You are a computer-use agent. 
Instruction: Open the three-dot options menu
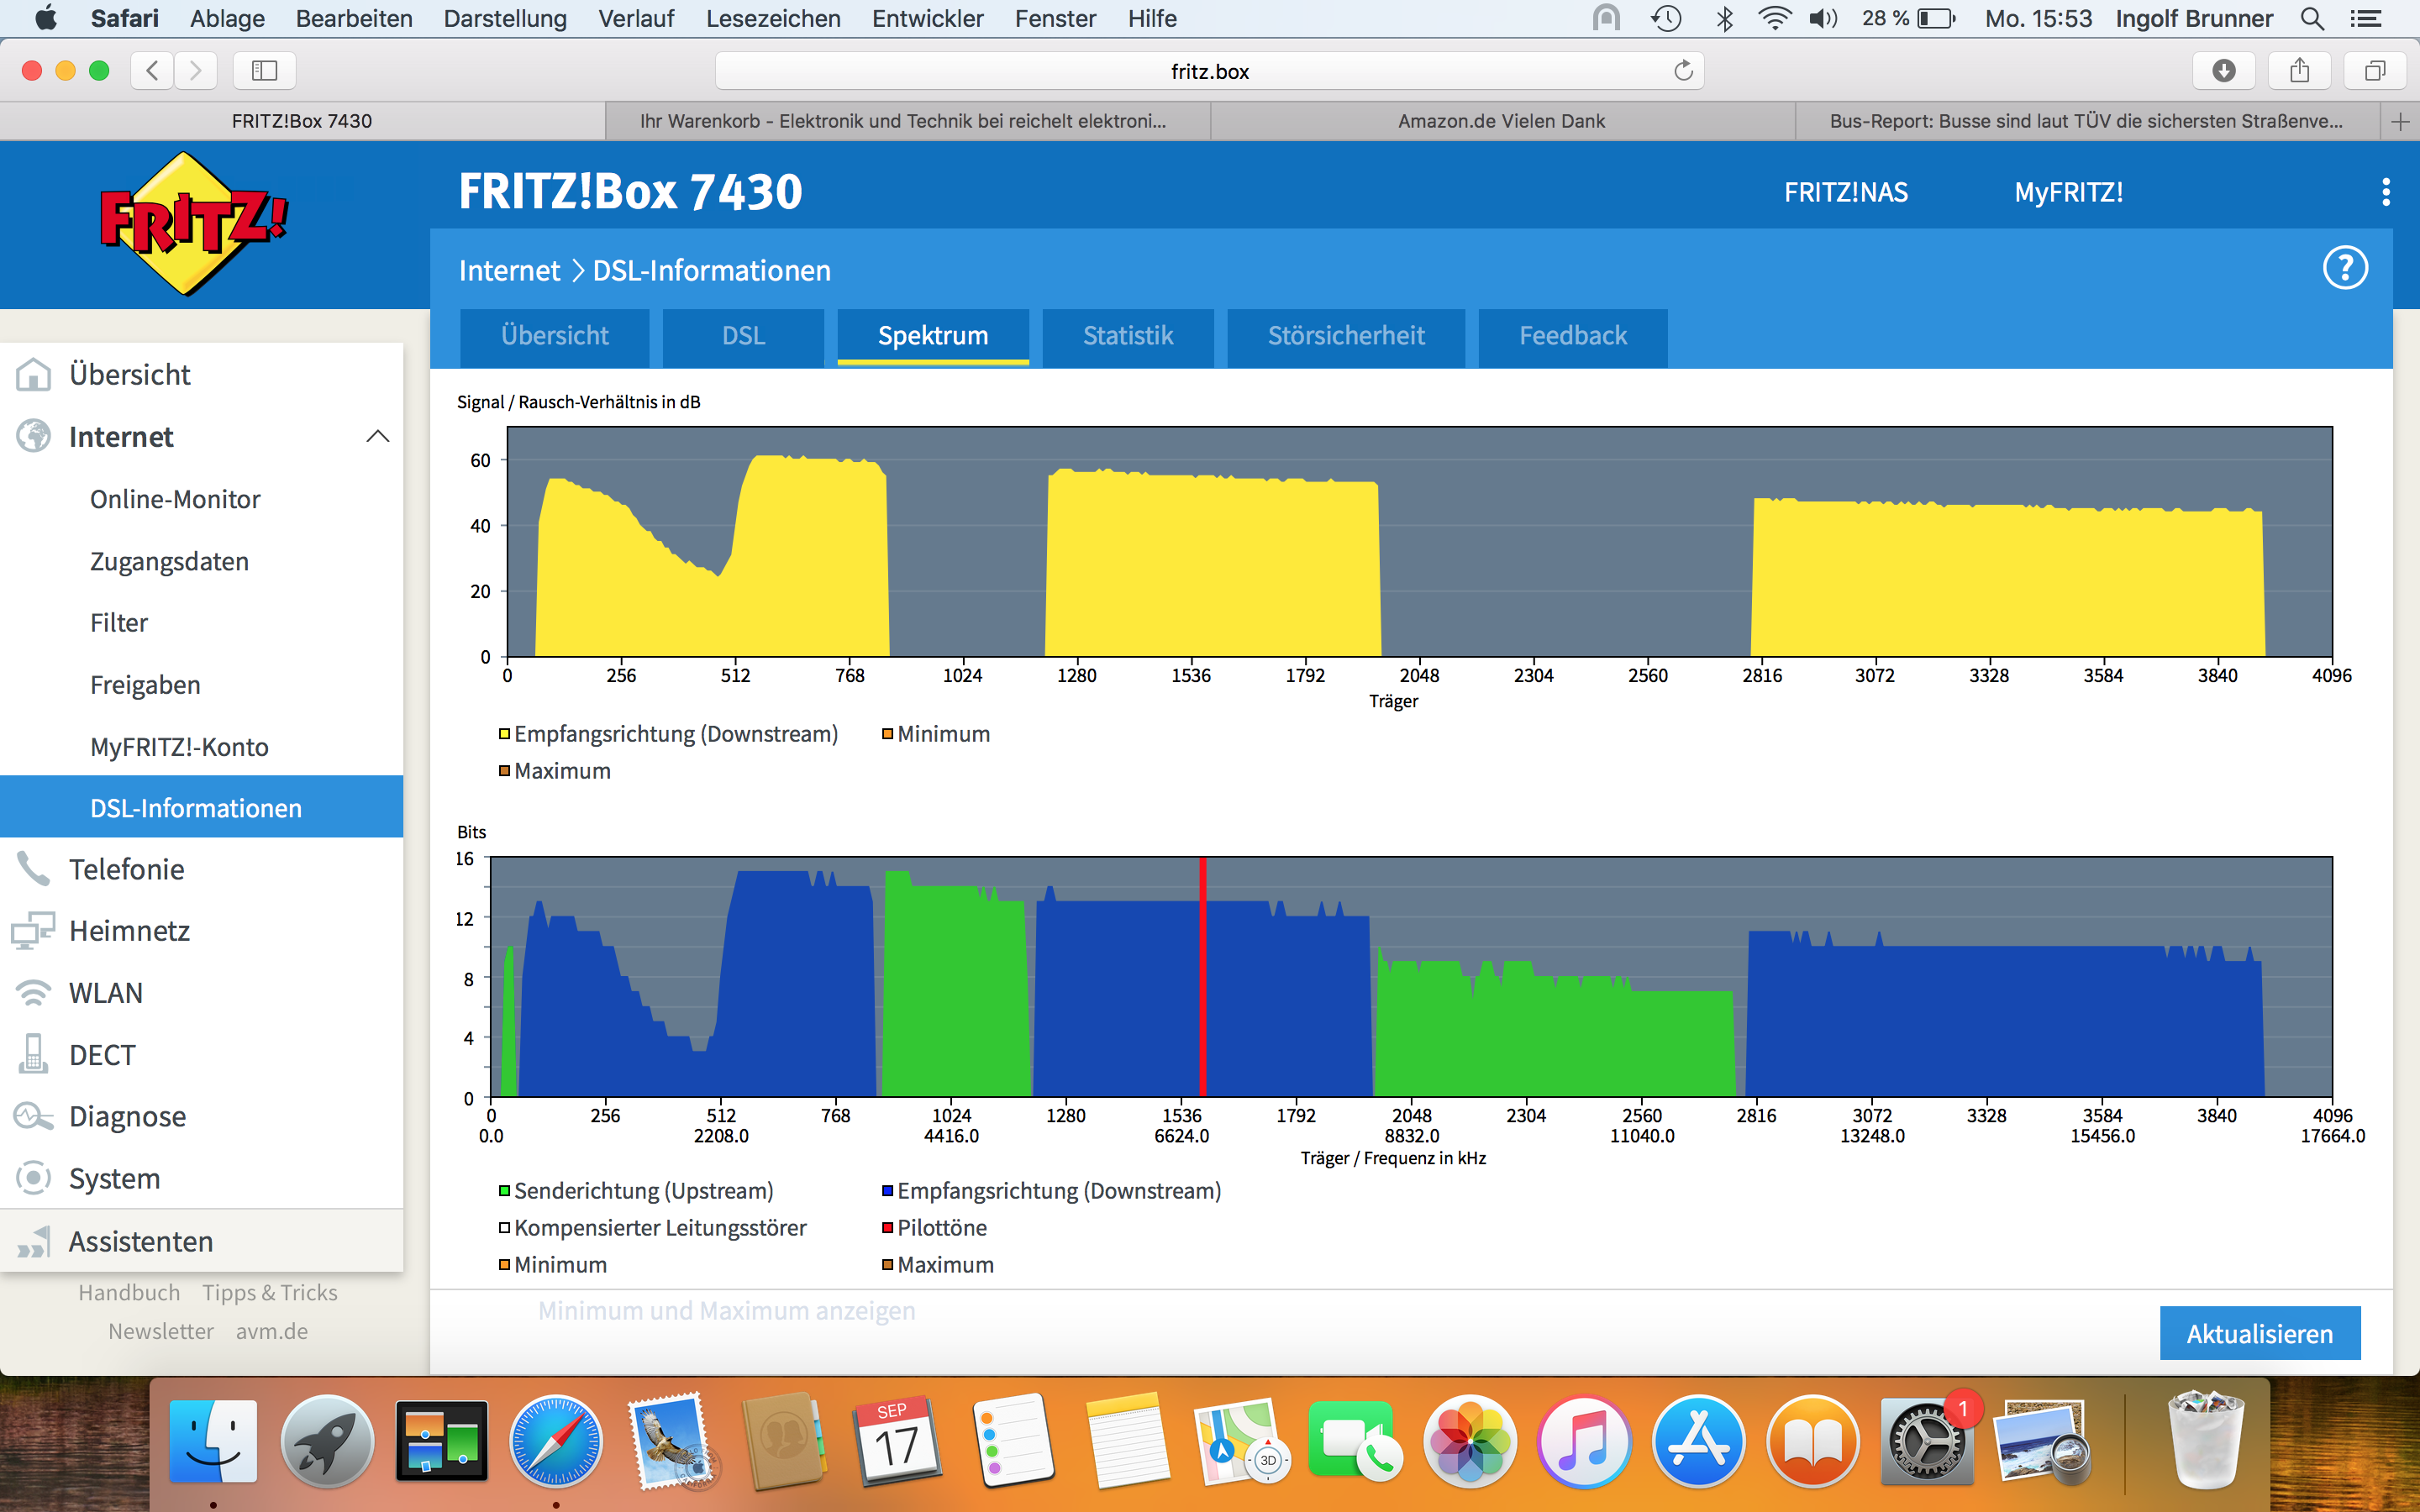(2385, 192)
